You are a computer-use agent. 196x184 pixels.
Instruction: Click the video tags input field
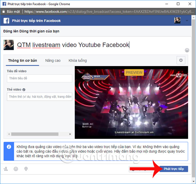click(40, 97)
